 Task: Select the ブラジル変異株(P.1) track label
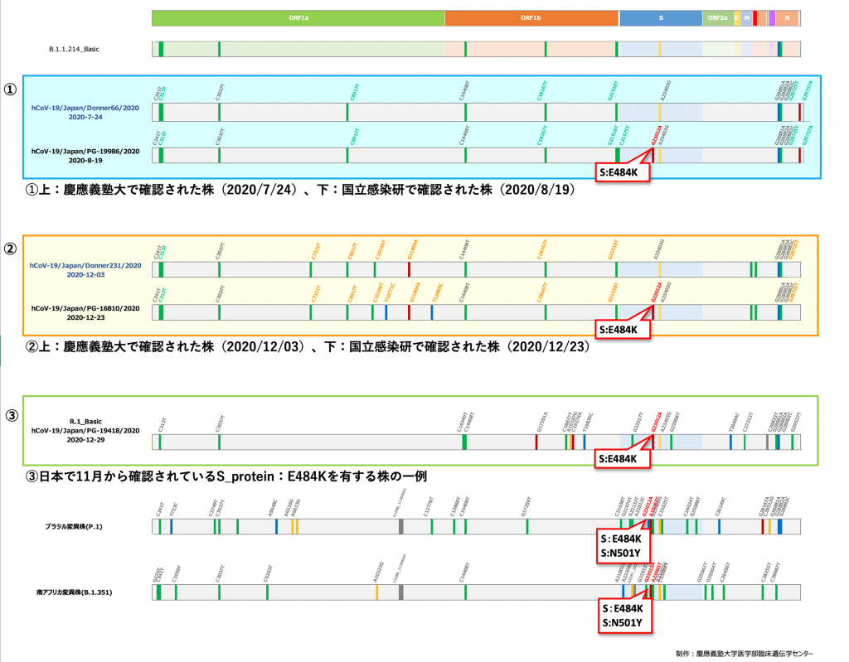tap(74, 526)
